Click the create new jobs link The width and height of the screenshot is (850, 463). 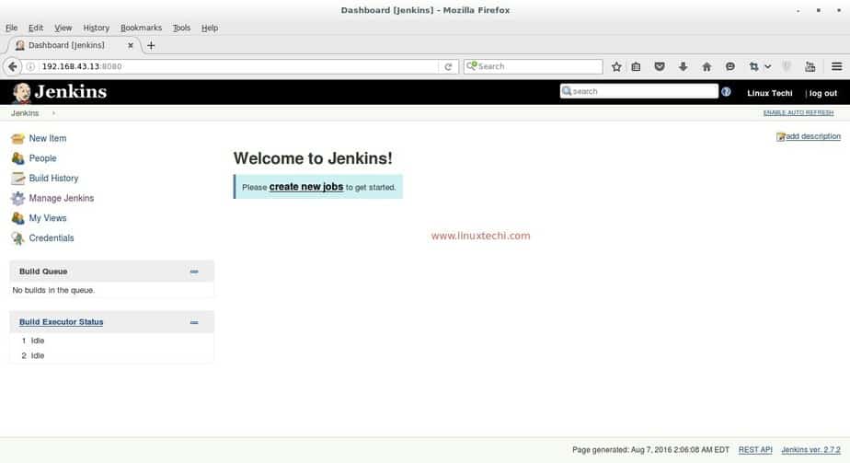306,187
